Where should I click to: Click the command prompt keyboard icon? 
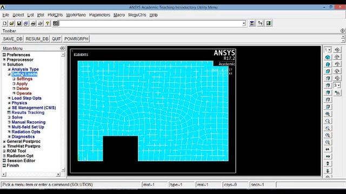[x=56, y=23]
